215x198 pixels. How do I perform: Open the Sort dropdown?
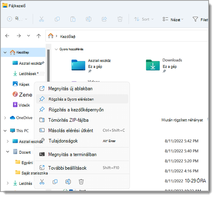tap(144, 19)
